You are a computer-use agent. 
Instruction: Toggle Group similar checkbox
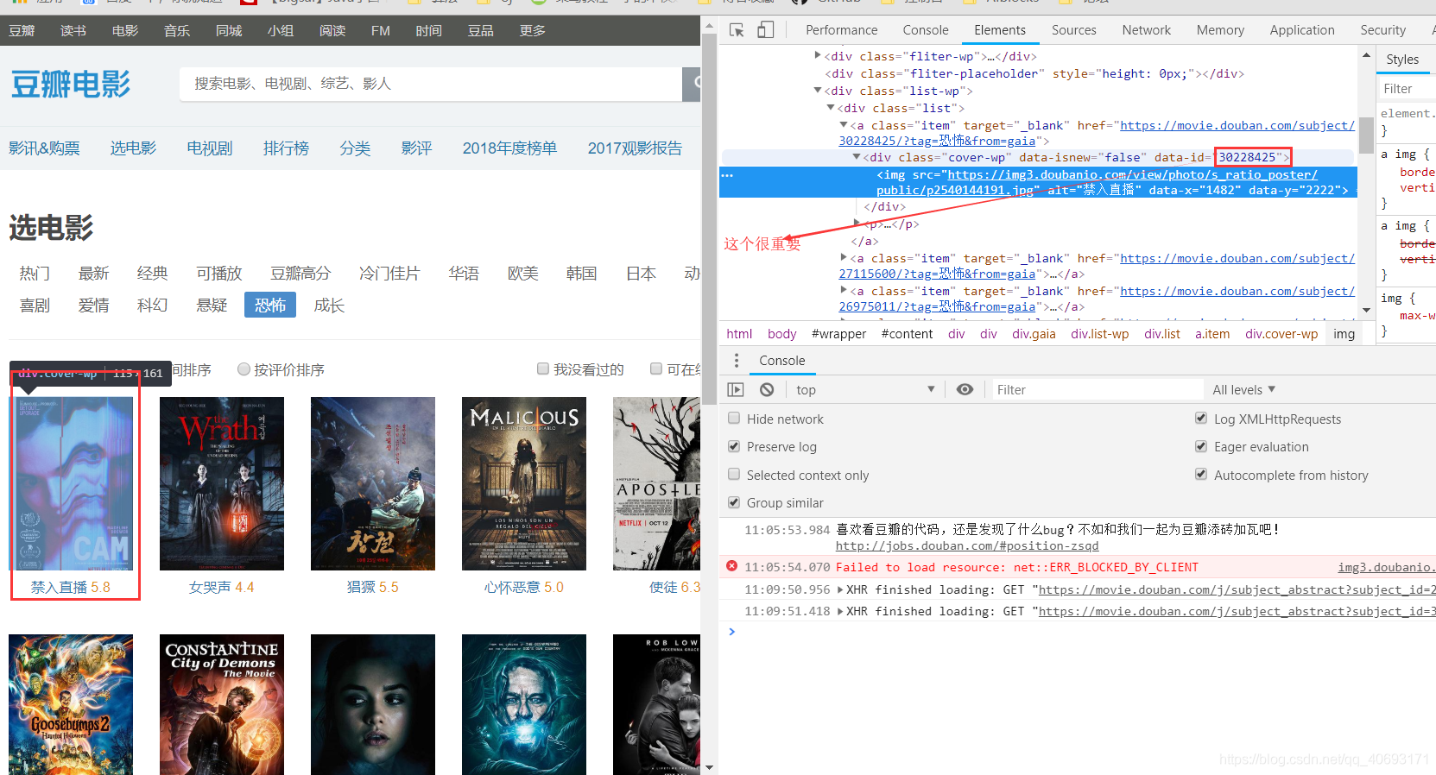734,502
